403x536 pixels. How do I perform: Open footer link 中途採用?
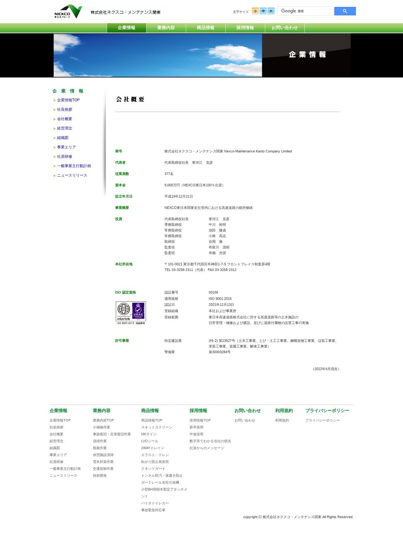(196, 434)
